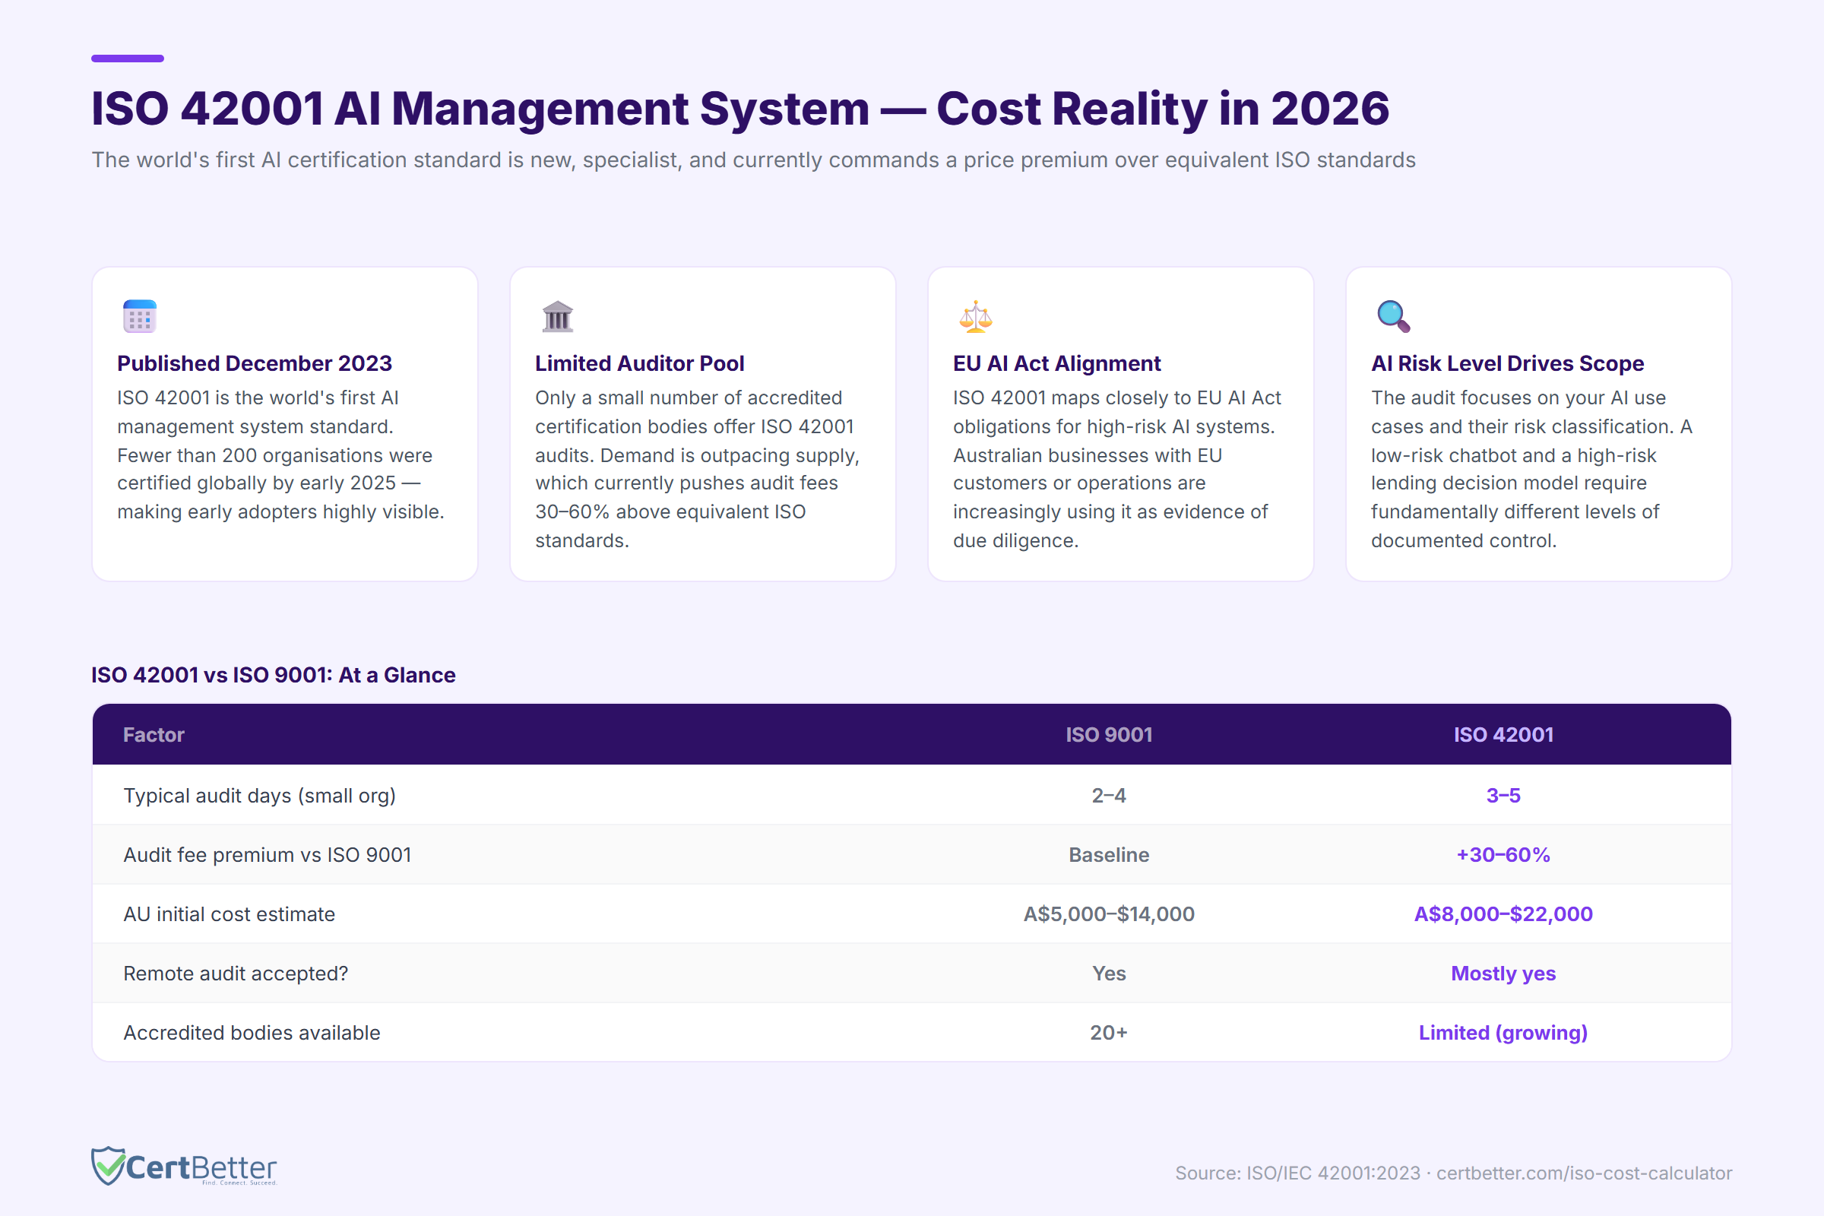Click the calendar icon above Published December 2023

point(140,316)
